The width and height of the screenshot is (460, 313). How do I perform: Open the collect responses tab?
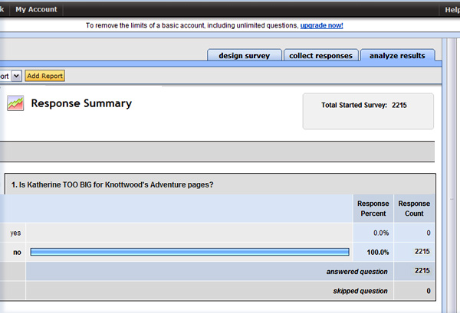point(320,56)
